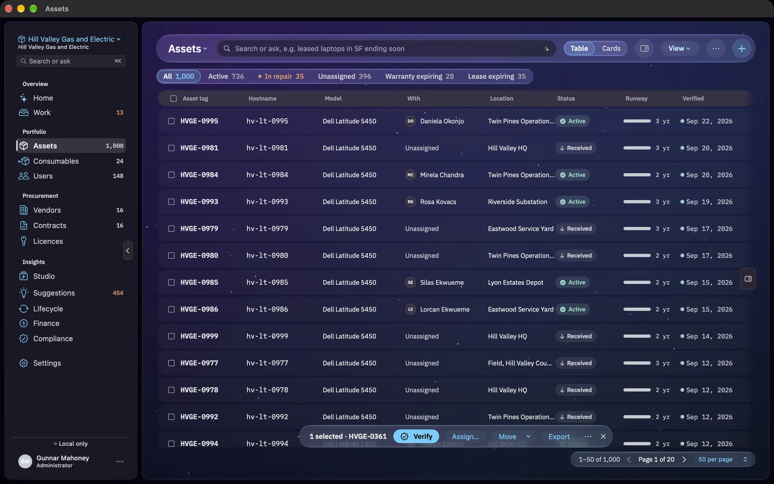Open the Assets title dropdown
Screen dimensions: 774x484
188,49
